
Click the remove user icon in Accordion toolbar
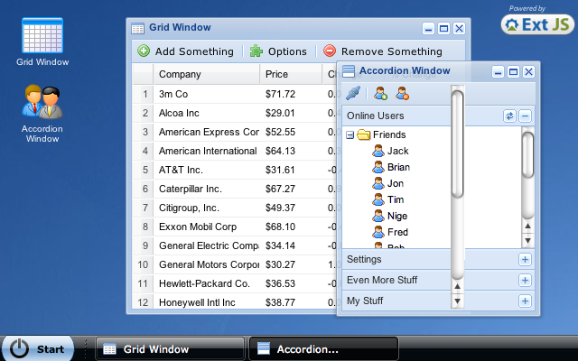coord(402,93)
